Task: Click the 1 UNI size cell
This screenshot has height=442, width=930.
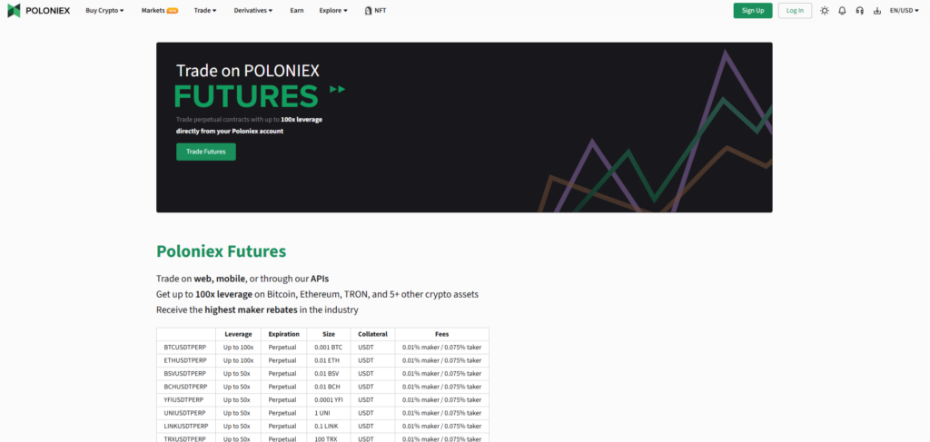Action: pyautogui.click(x=329, y=413)
